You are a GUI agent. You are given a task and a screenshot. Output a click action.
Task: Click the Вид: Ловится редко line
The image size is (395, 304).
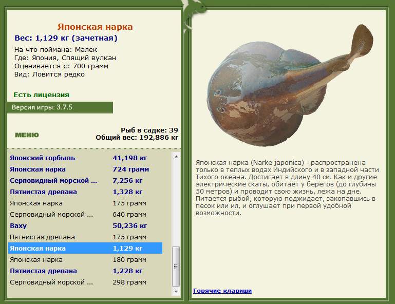tap(49, 74)
